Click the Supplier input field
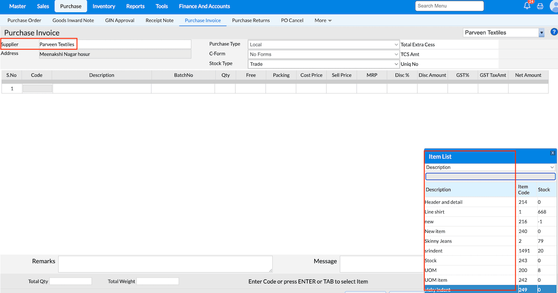558x293 pixels. pos(115,44)
